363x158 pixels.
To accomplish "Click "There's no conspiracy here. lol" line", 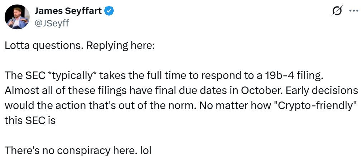I will 78,150.
